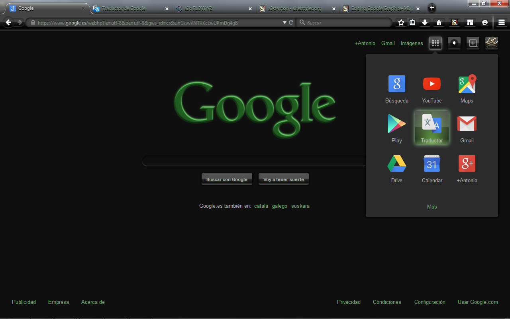510x319 pixels.
Task: Open Búsqueda app in the launcher
Action: (397, 89)
